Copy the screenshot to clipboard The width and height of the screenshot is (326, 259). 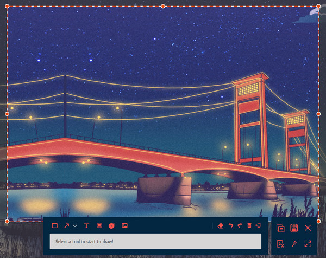tap(280, 228)
